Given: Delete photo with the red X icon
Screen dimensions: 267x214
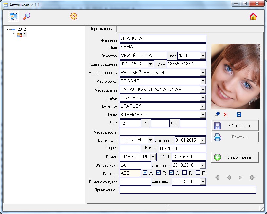Looking at the screenshot, I should [226, 115].
